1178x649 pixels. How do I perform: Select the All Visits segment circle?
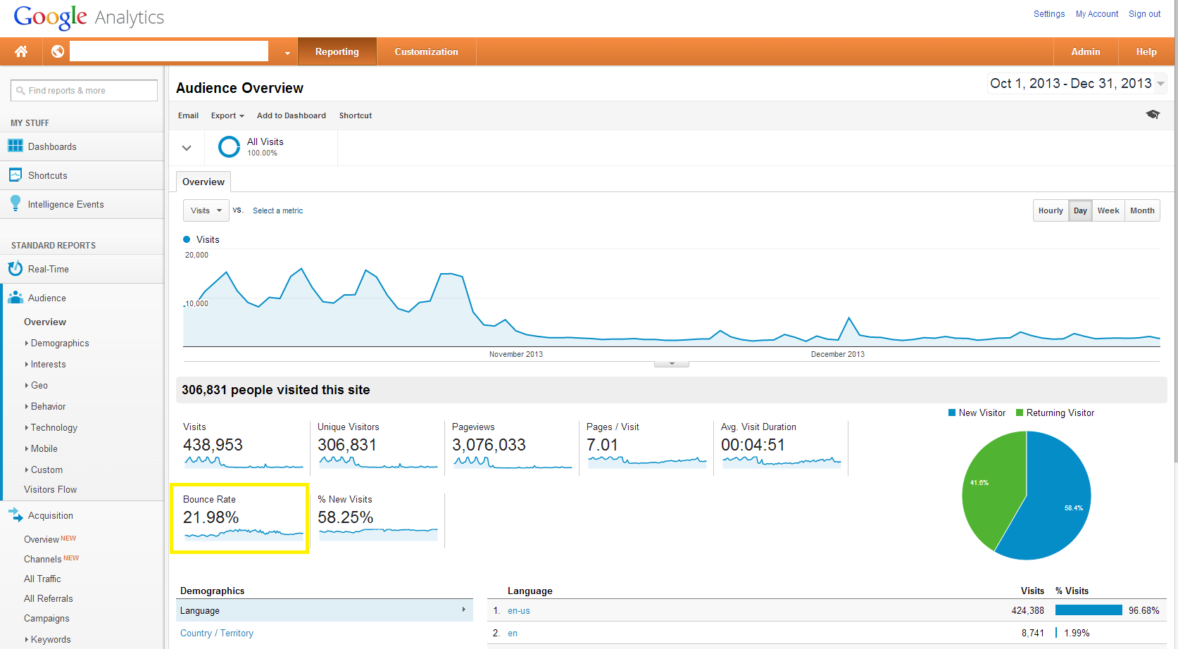(x=230, y=146)
